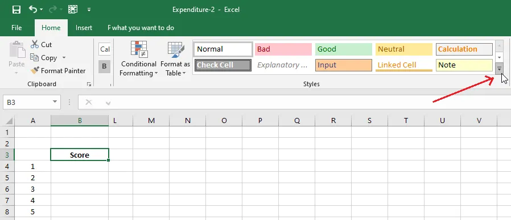Click cell containing value 3
This screenshot has height=220, width=511.
click(33, 189)
